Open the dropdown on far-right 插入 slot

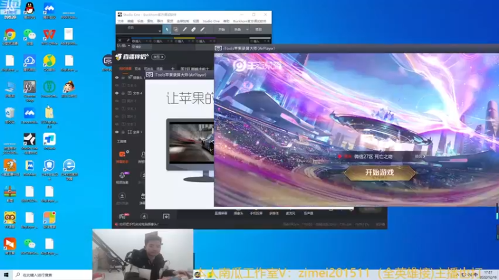tap(264, 41)
